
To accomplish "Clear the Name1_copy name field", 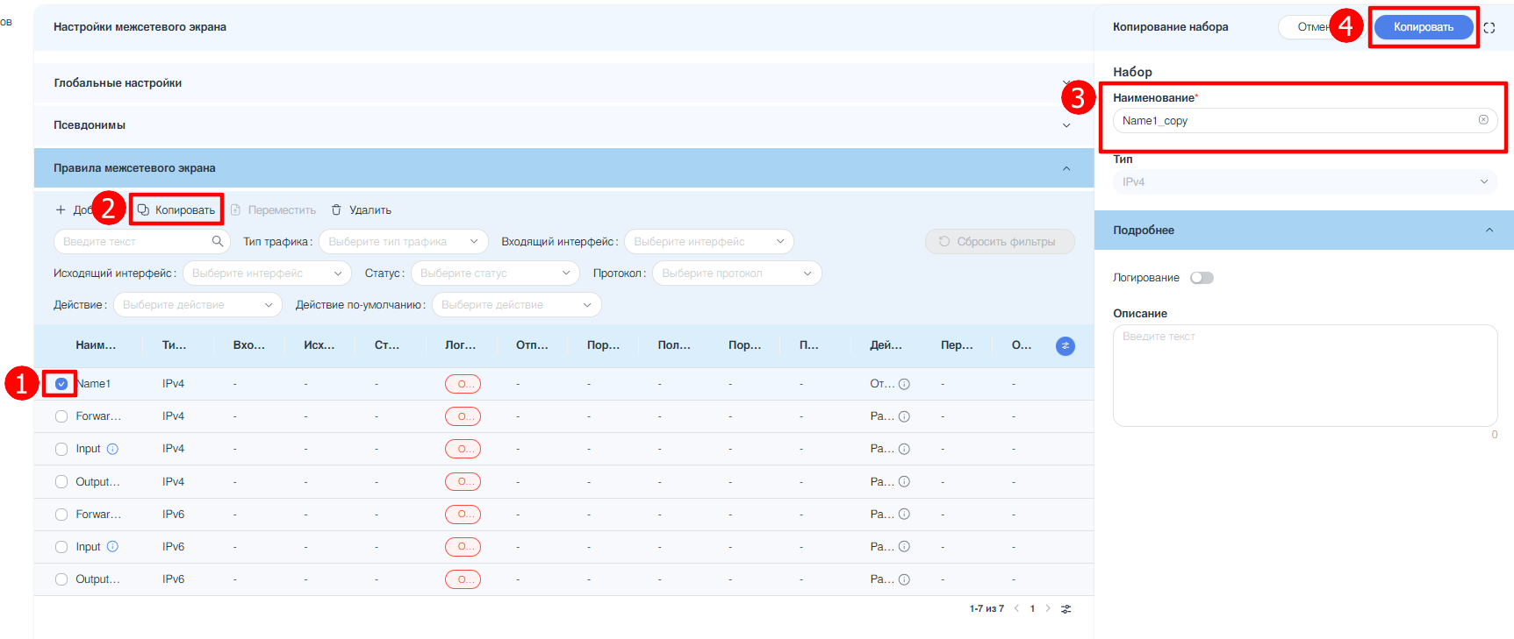I will 1483,120.
